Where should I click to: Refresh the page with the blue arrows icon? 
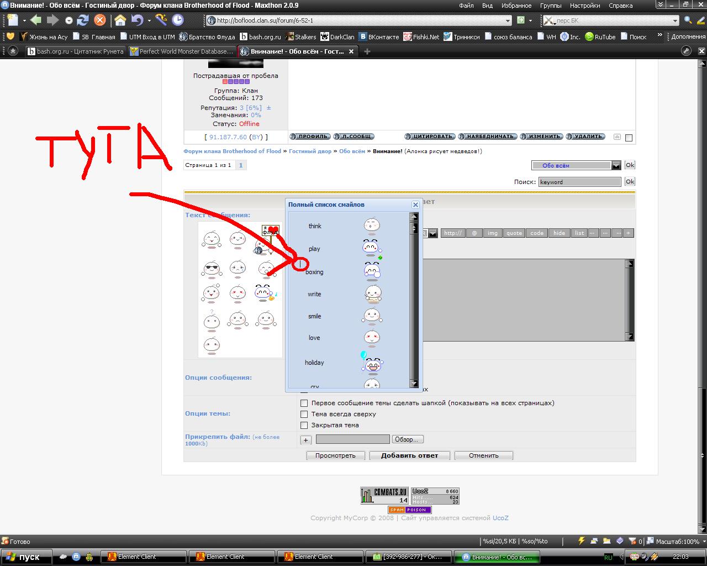pyautogui.click(x=83, y=20)
